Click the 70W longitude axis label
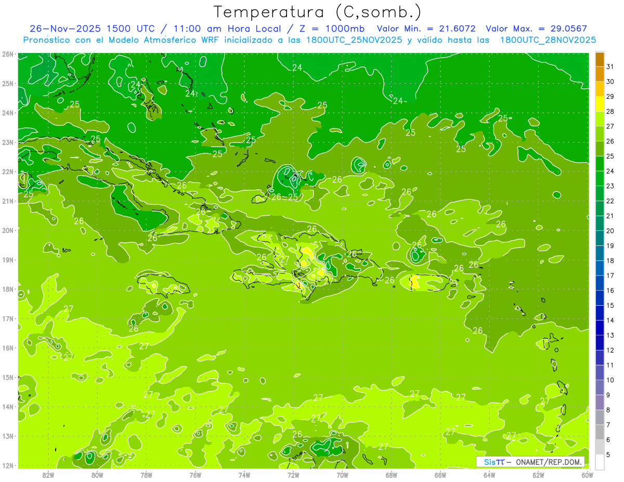Image resolution: width=624 pixels, height=482 pixels. point(342,475)
